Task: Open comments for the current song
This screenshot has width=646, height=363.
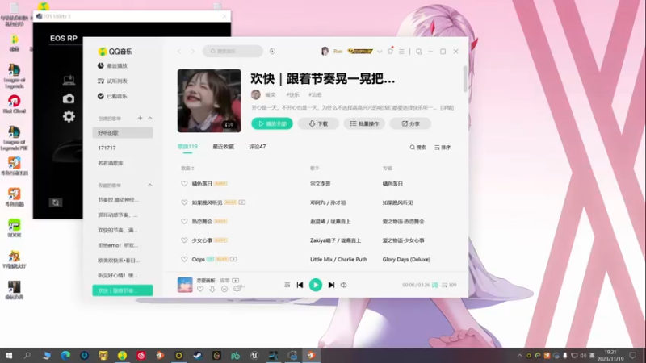Action: [x=238, y=289]
